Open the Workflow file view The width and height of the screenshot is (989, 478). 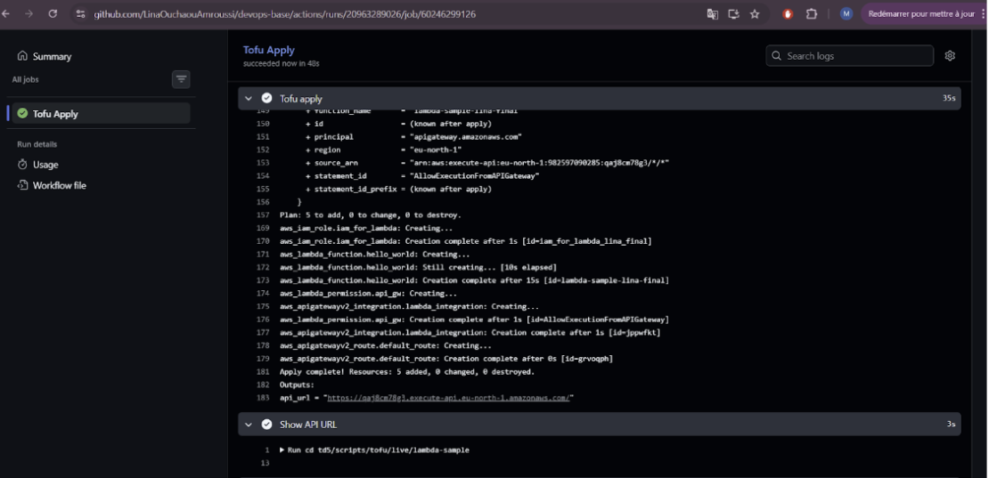coord(59,185)
